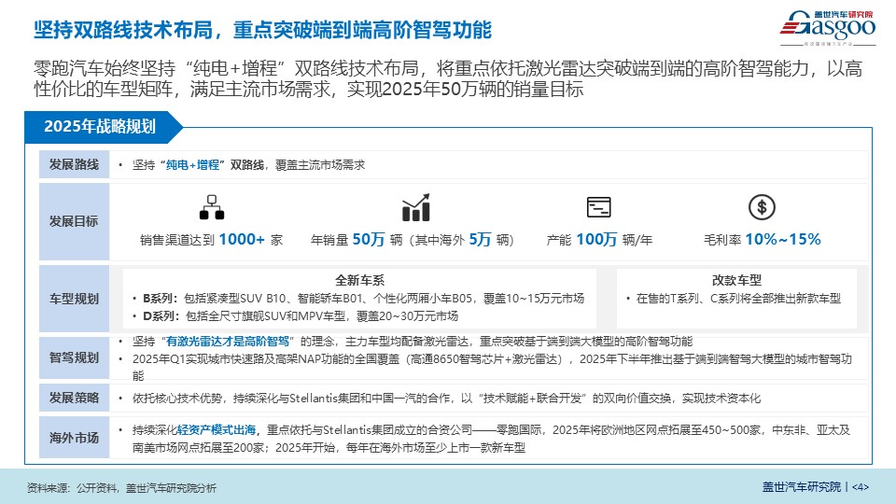Select the 海外市场 row label
The height and width of the screenshot is (504, 896).
[75, 438]
